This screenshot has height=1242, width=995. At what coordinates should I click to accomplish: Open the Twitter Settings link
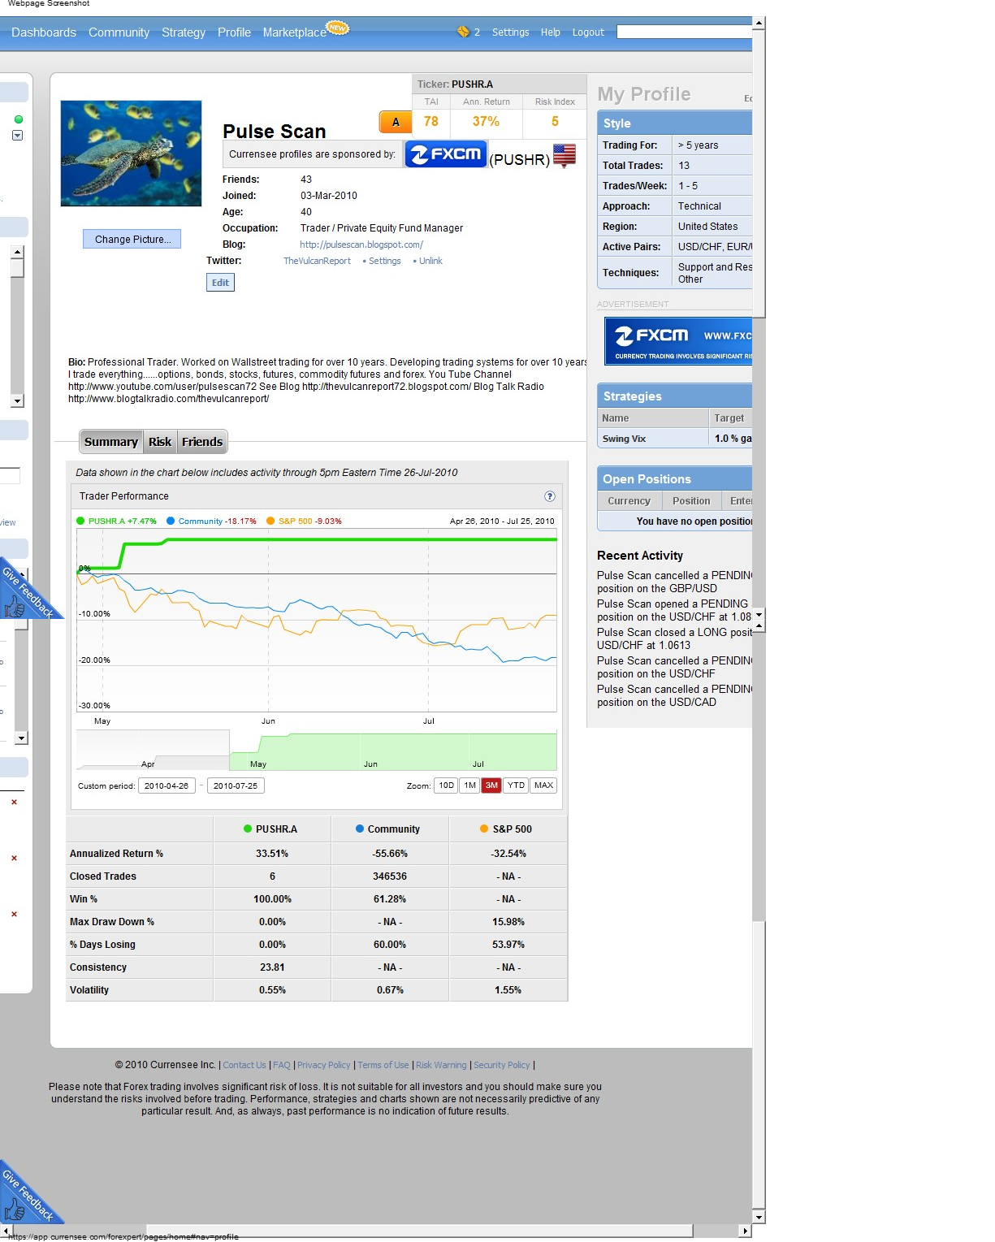[384, 261]
